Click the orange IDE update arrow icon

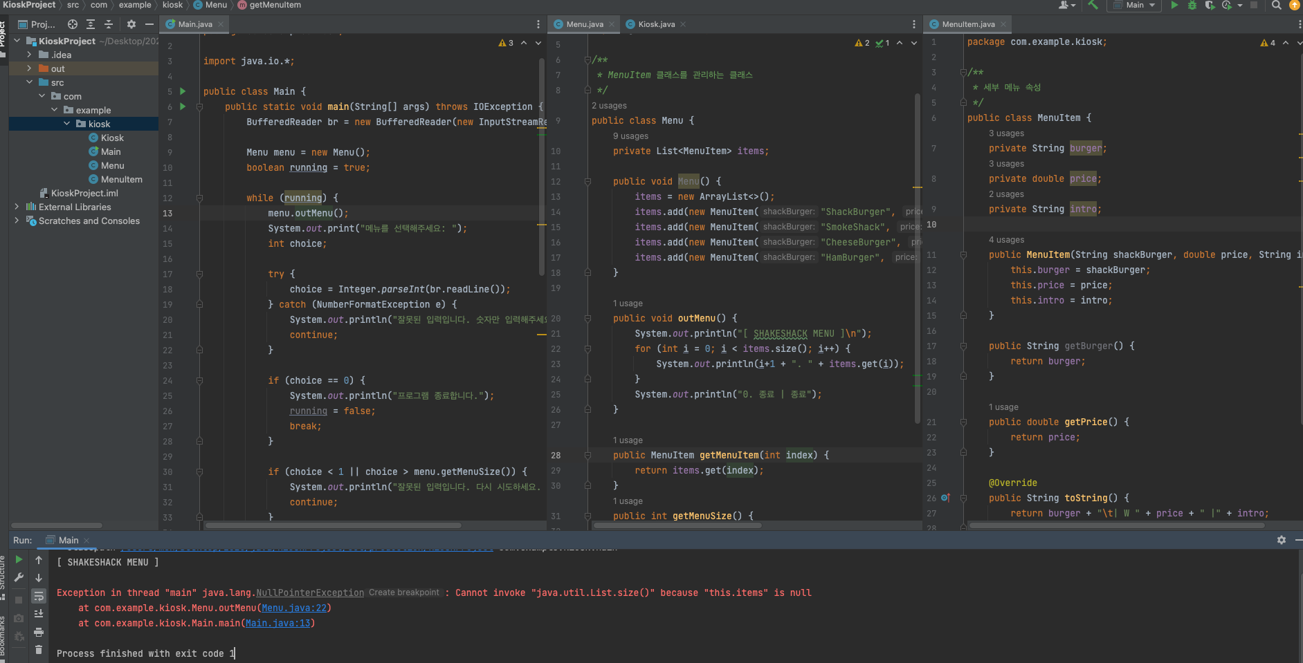1295,5
